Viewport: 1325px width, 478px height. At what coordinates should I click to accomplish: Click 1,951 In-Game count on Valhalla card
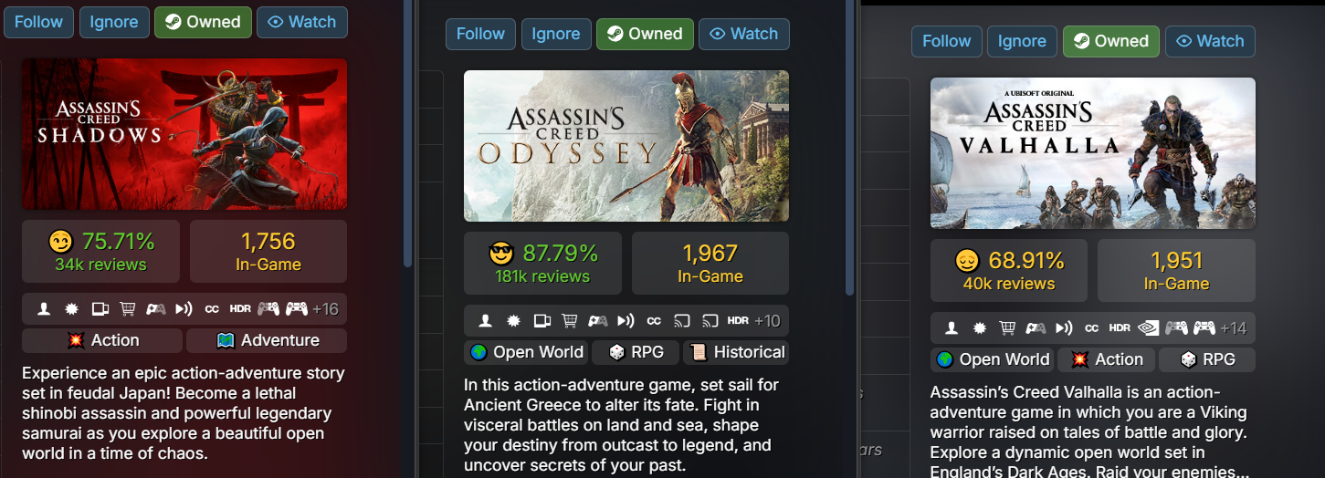pyautogui.click(x=1177, y=271)
